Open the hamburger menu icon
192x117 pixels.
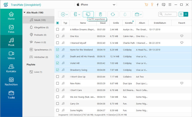[170, 5]
